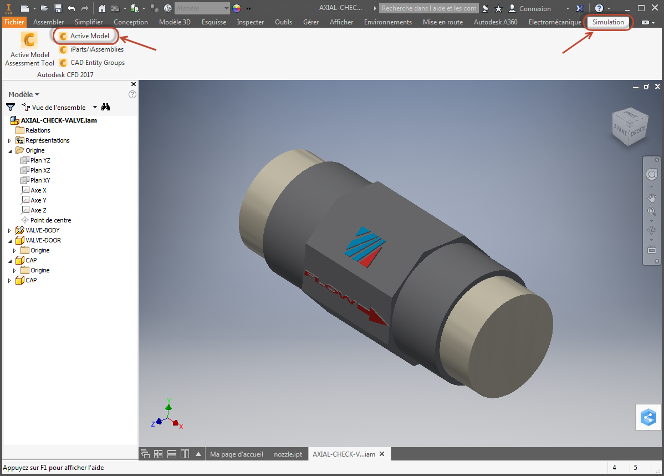
Task: Open the Help question mark icon
Action: tap(599, 8)
